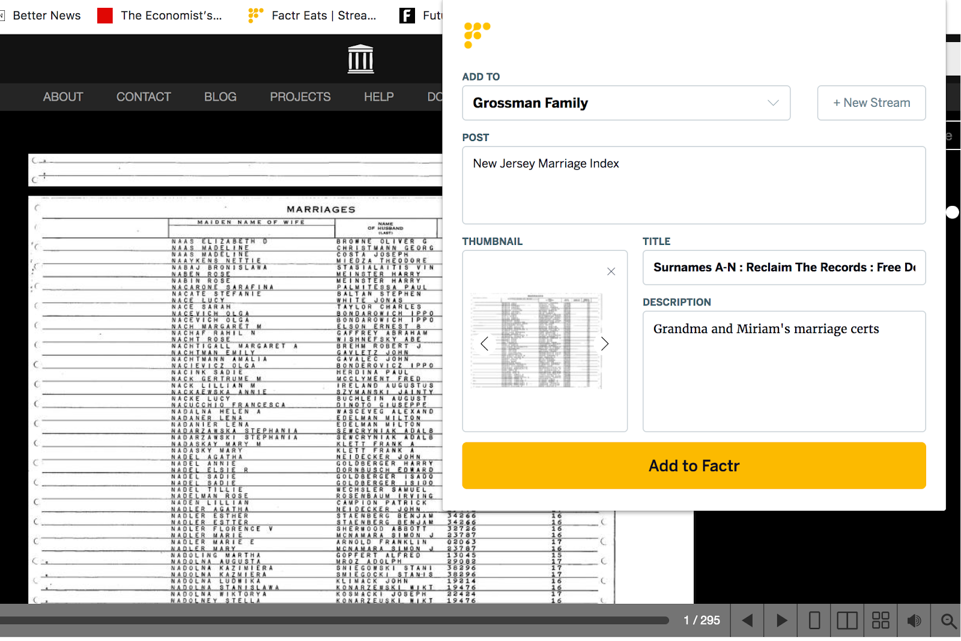Click the magnifier zoom icon in viewer
This screenshot has width=961, height=641.
948,621
